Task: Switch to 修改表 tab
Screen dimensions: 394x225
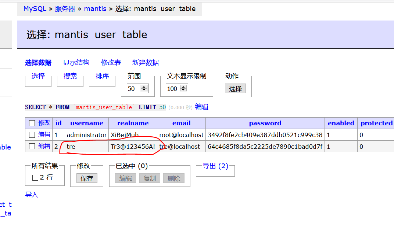Action: (x=111, y=62)
